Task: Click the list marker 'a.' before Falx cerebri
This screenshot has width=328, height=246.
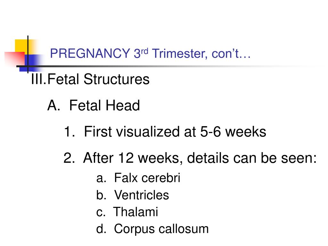Action: click(101, 178)
